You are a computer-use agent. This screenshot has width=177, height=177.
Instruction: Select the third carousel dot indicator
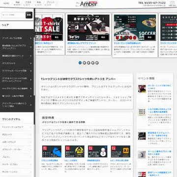88,63
